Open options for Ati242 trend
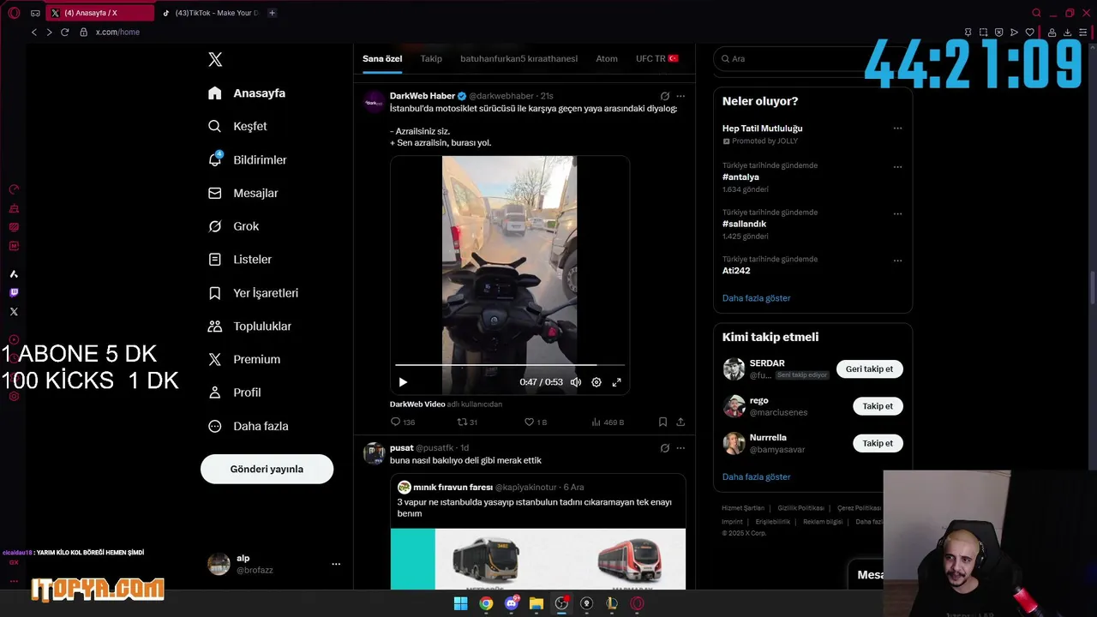 (897, 261)
